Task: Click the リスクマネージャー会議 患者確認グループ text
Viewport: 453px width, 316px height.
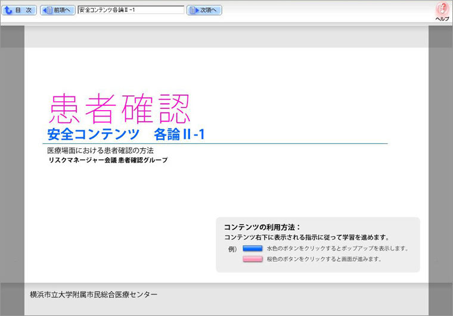Action: coord(108,160)
